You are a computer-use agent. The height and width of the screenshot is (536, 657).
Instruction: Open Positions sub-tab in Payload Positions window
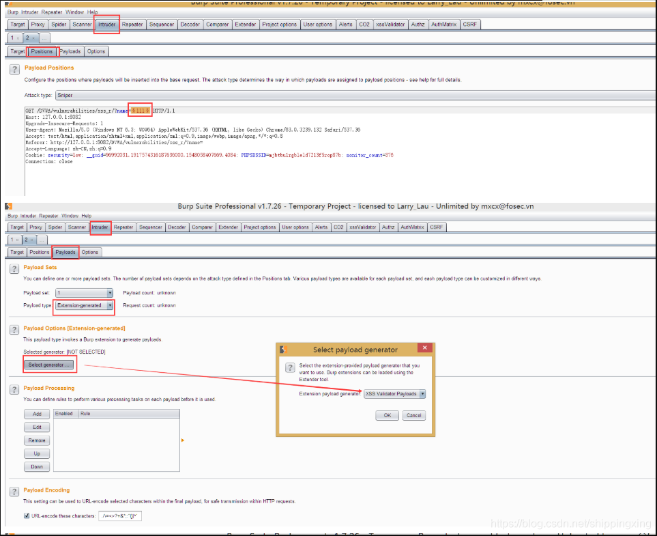(x=42, y=52)
